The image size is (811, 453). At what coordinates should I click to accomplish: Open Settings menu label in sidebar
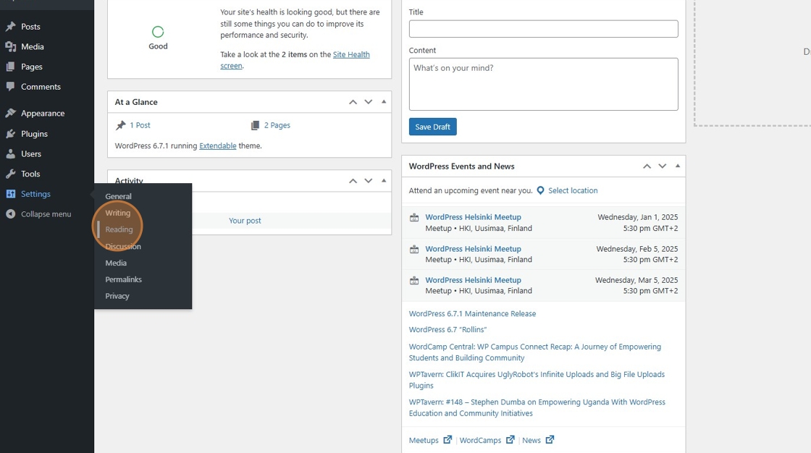coord(35,194)
